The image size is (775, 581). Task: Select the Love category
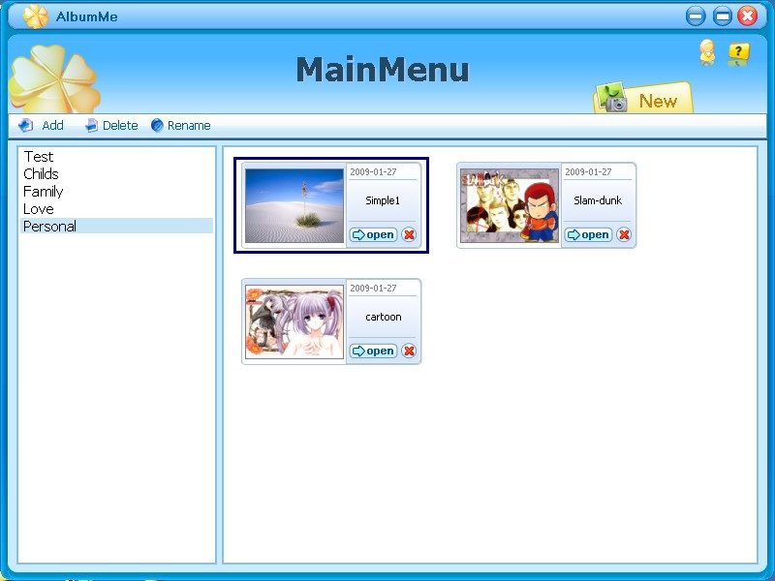click(x=116, y=209)
